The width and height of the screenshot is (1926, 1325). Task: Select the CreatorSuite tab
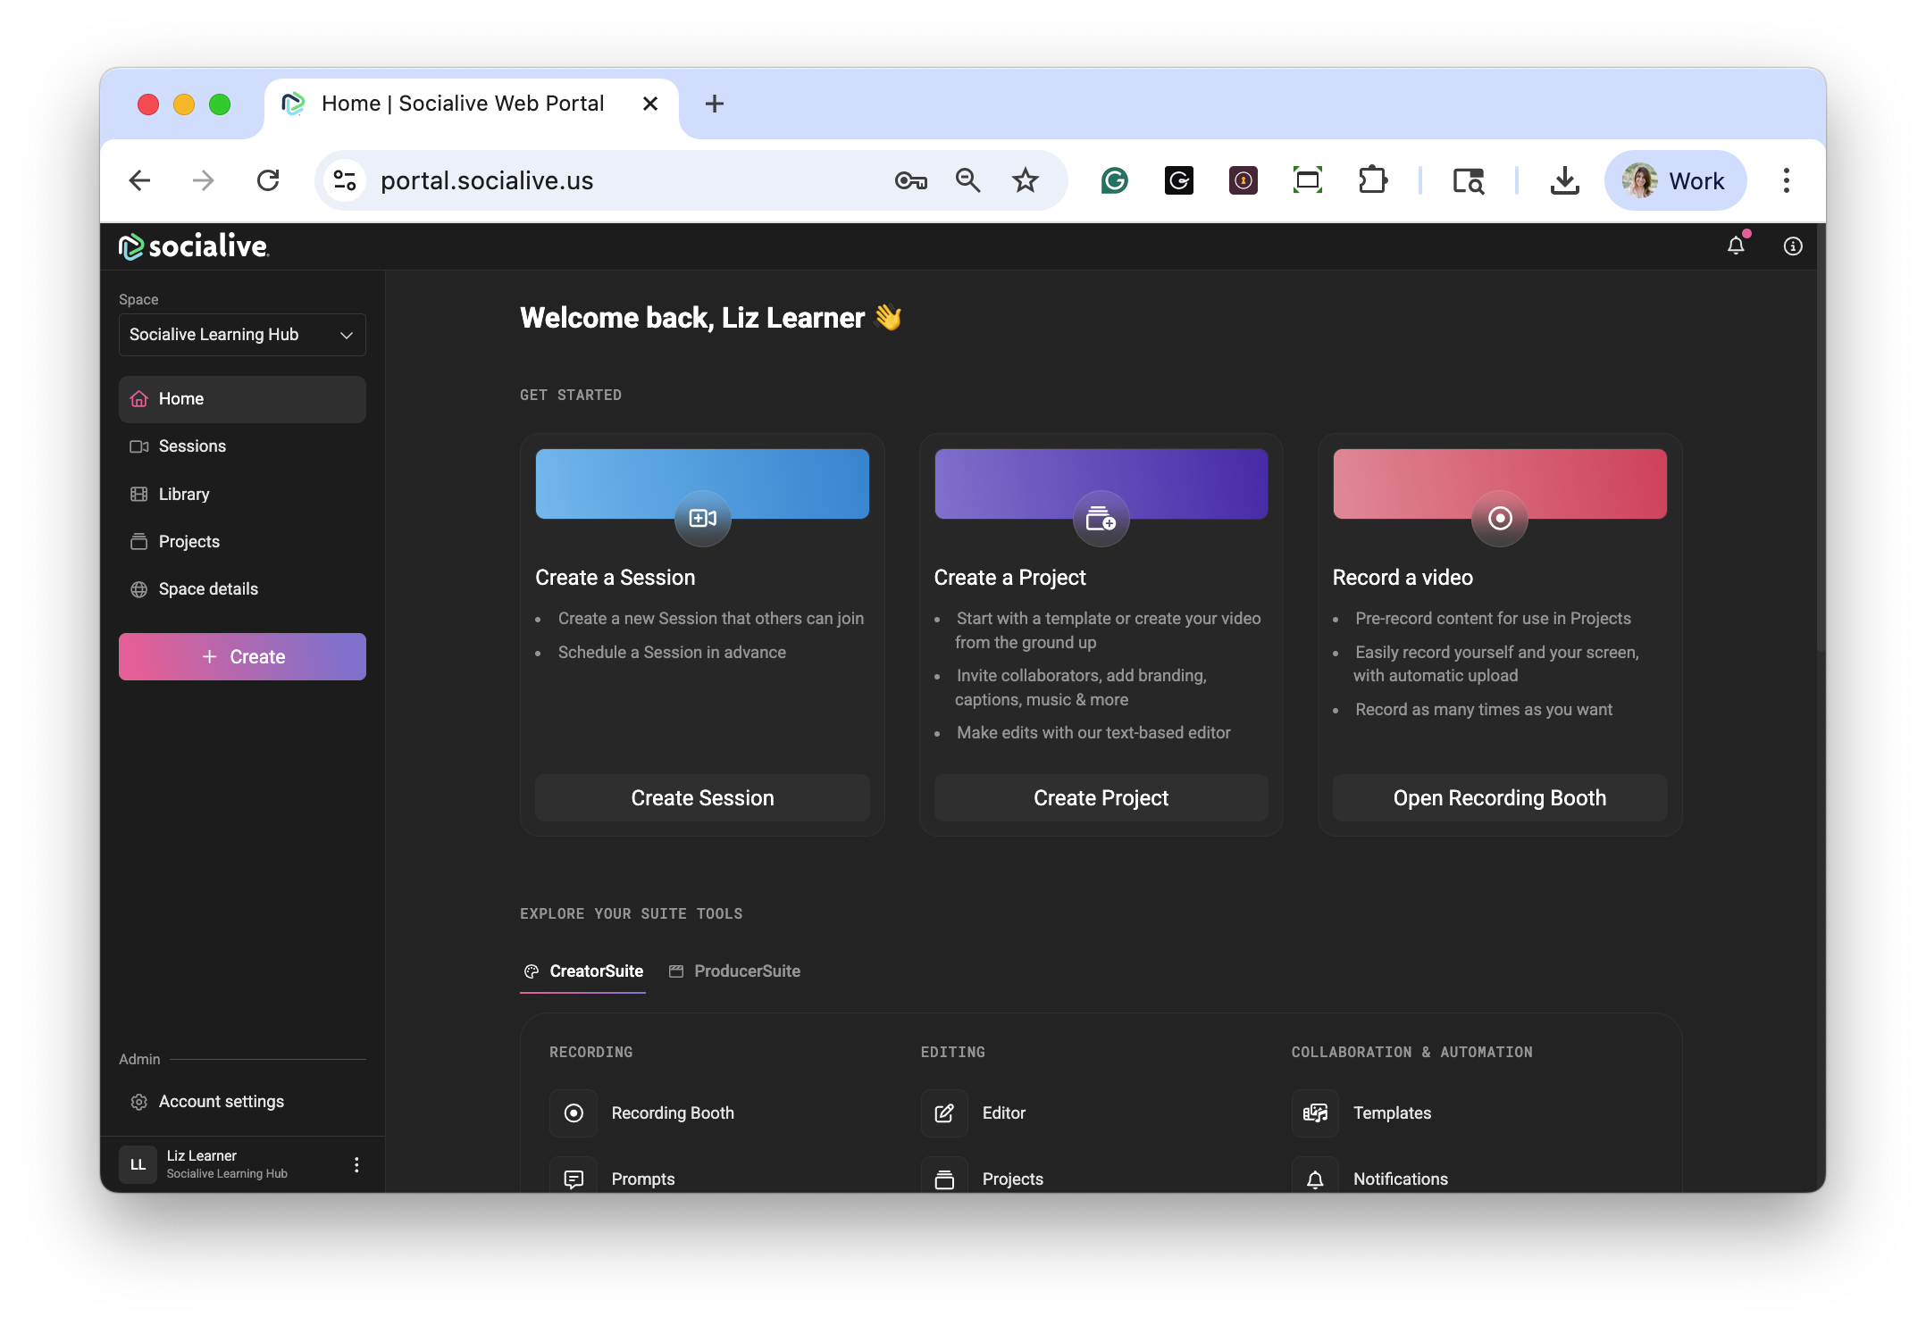[583, 971]
